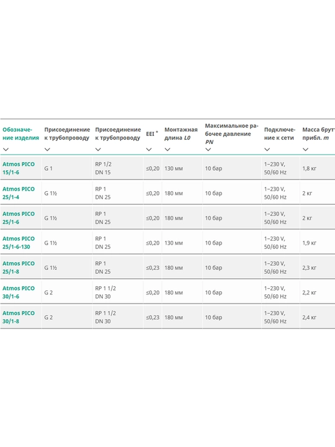
Task: Select 10 бар in 25/1-4 row
Action: (x=213, y=193)
